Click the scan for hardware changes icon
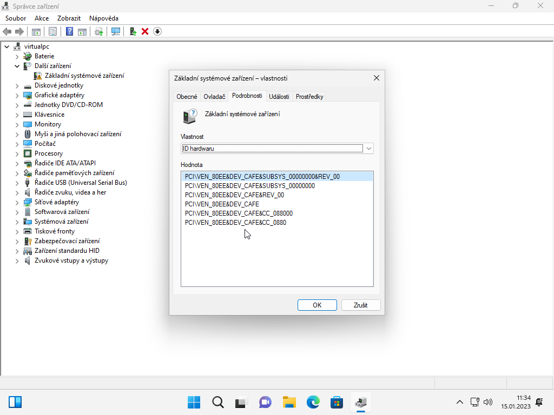Screen dimensions: 554x415 (x=116, y=31)
